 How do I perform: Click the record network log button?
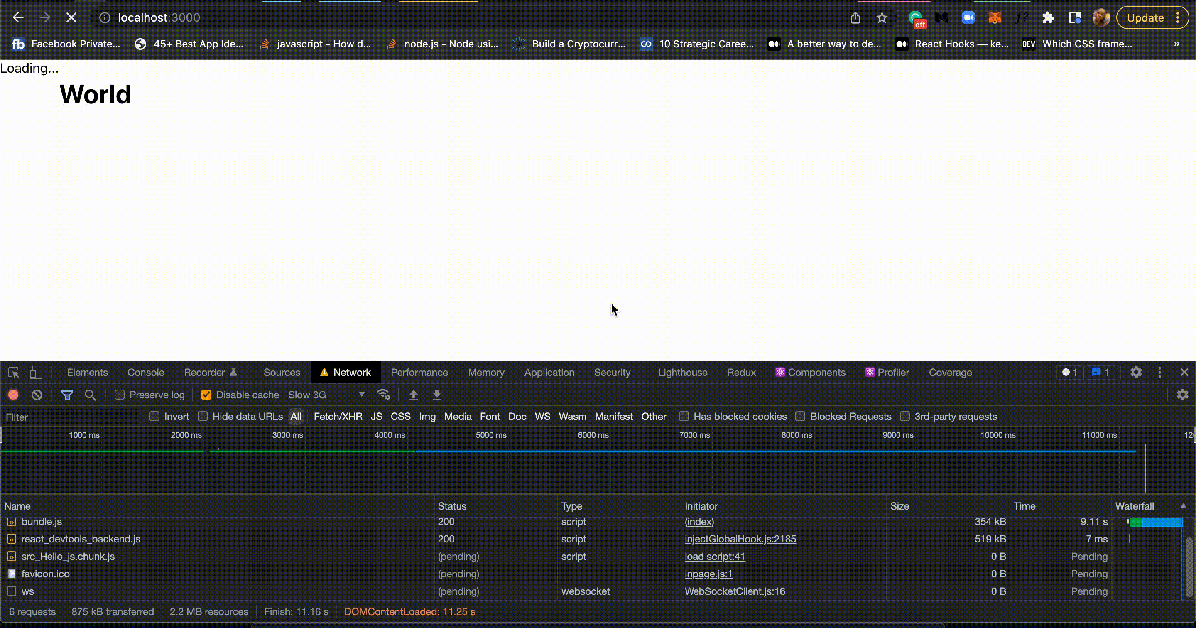[x=13, y=395]
